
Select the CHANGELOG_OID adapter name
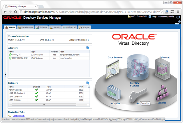point(20,58)
